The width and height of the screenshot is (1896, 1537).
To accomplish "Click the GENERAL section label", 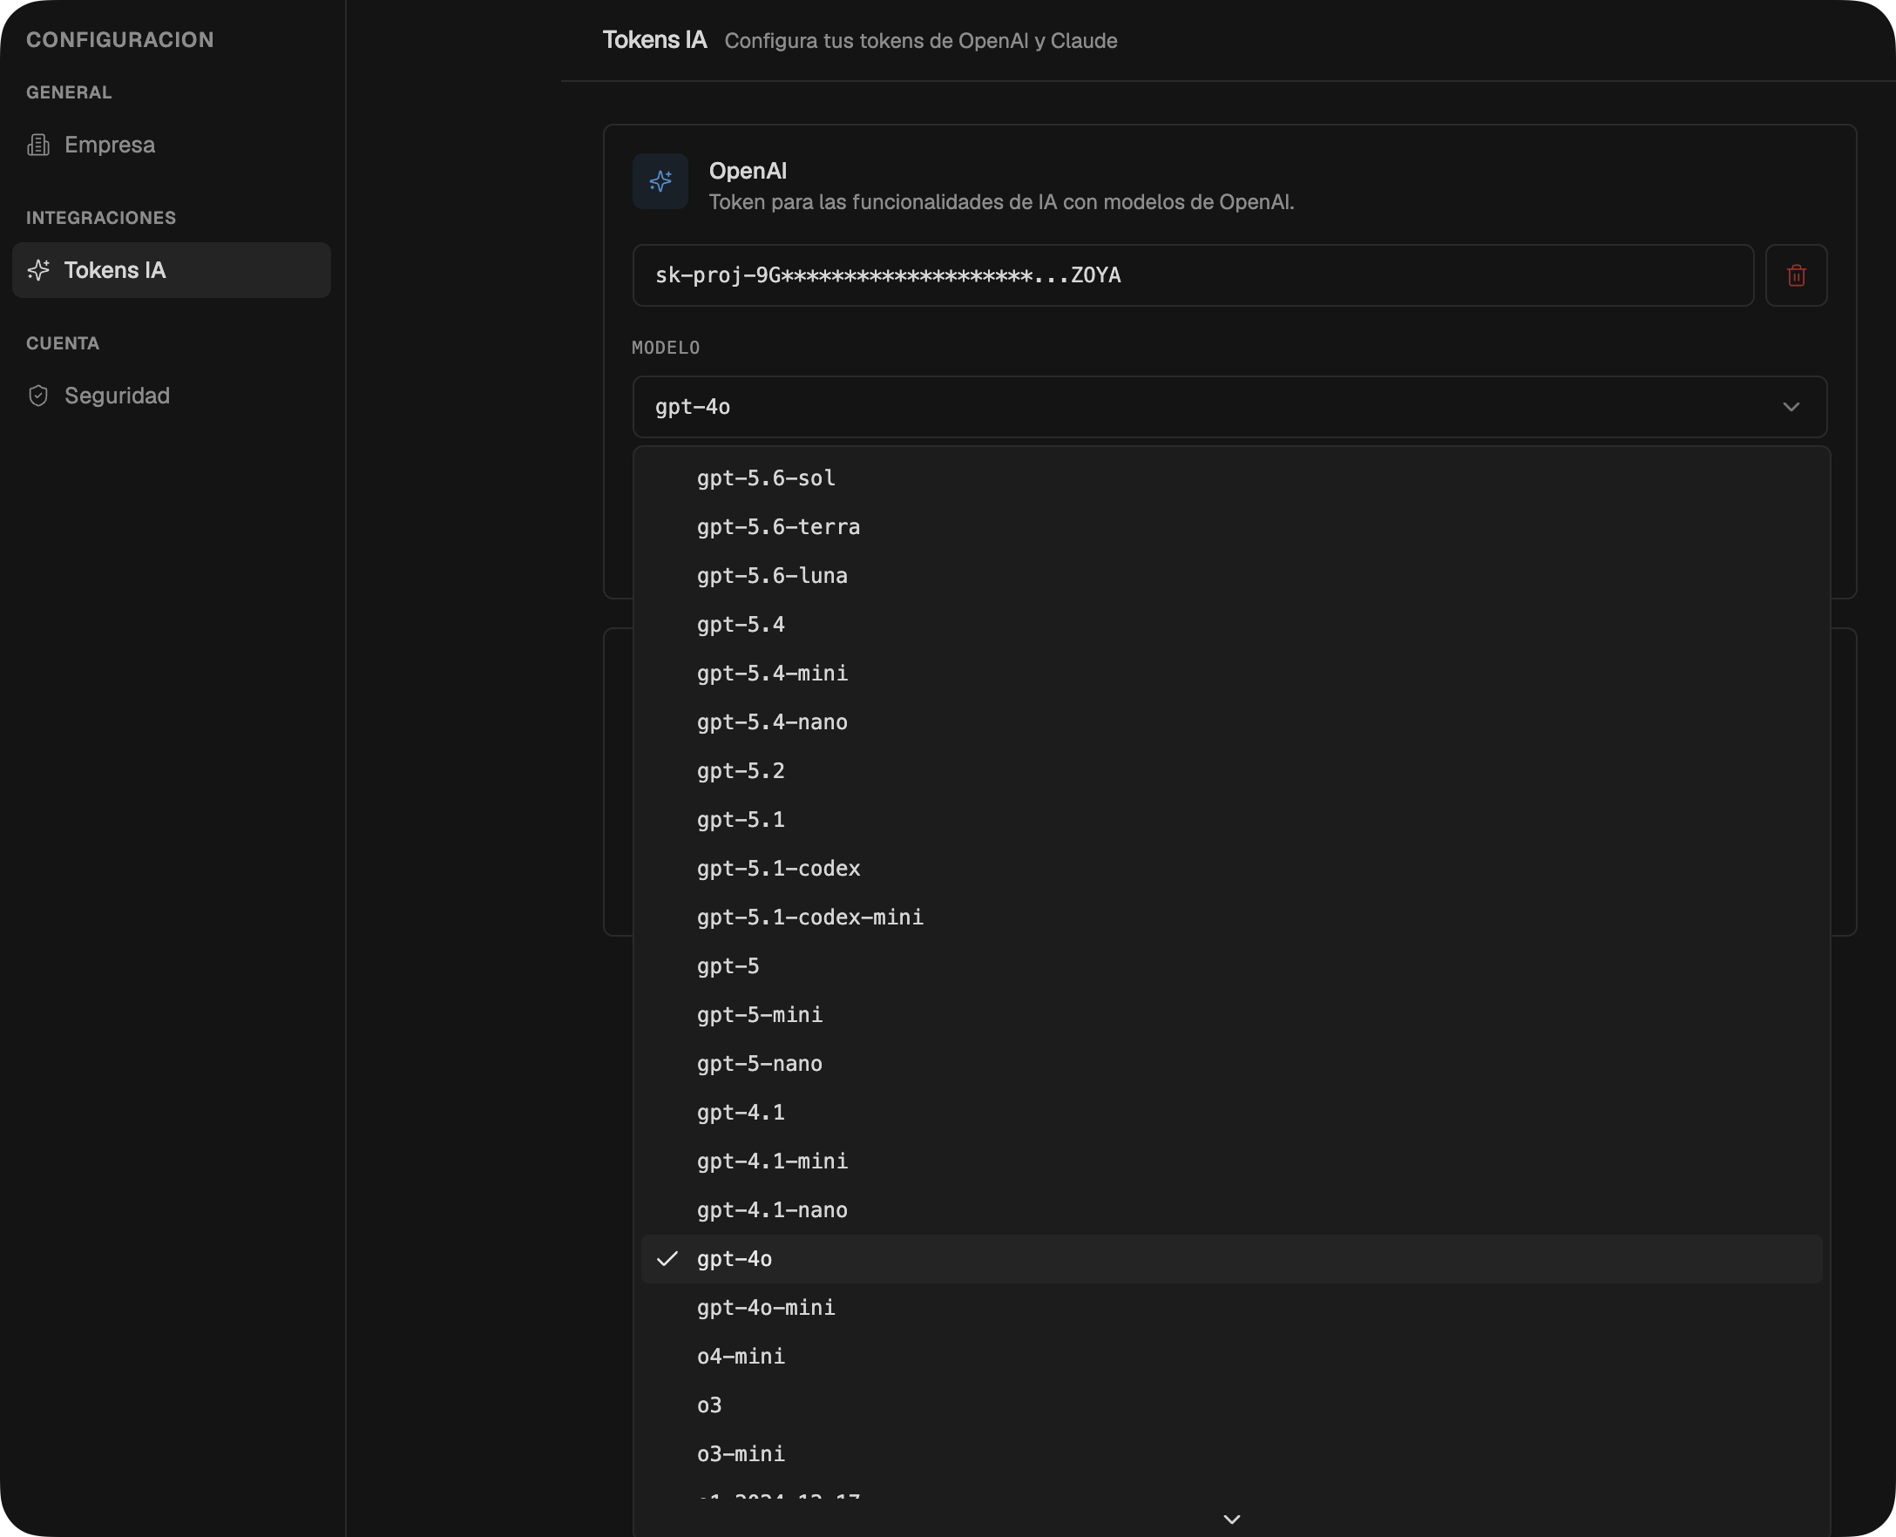I will pyautogui.click(x=69, y=92).
